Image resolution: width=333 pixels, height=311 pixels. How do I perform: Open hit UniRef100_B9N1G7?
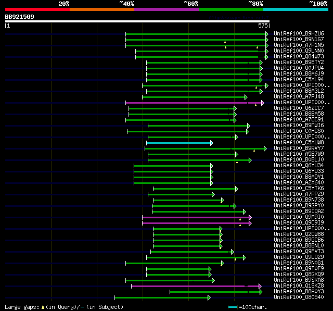(x=299, y=39)
